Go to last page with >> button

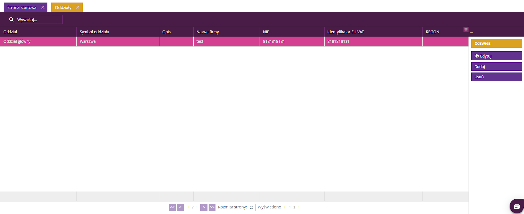[x=212, y=207]
